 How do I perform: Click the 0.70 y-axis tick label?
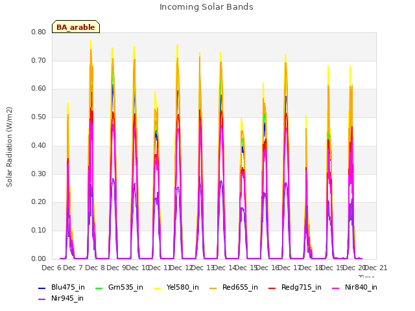[x=39, y=60]
